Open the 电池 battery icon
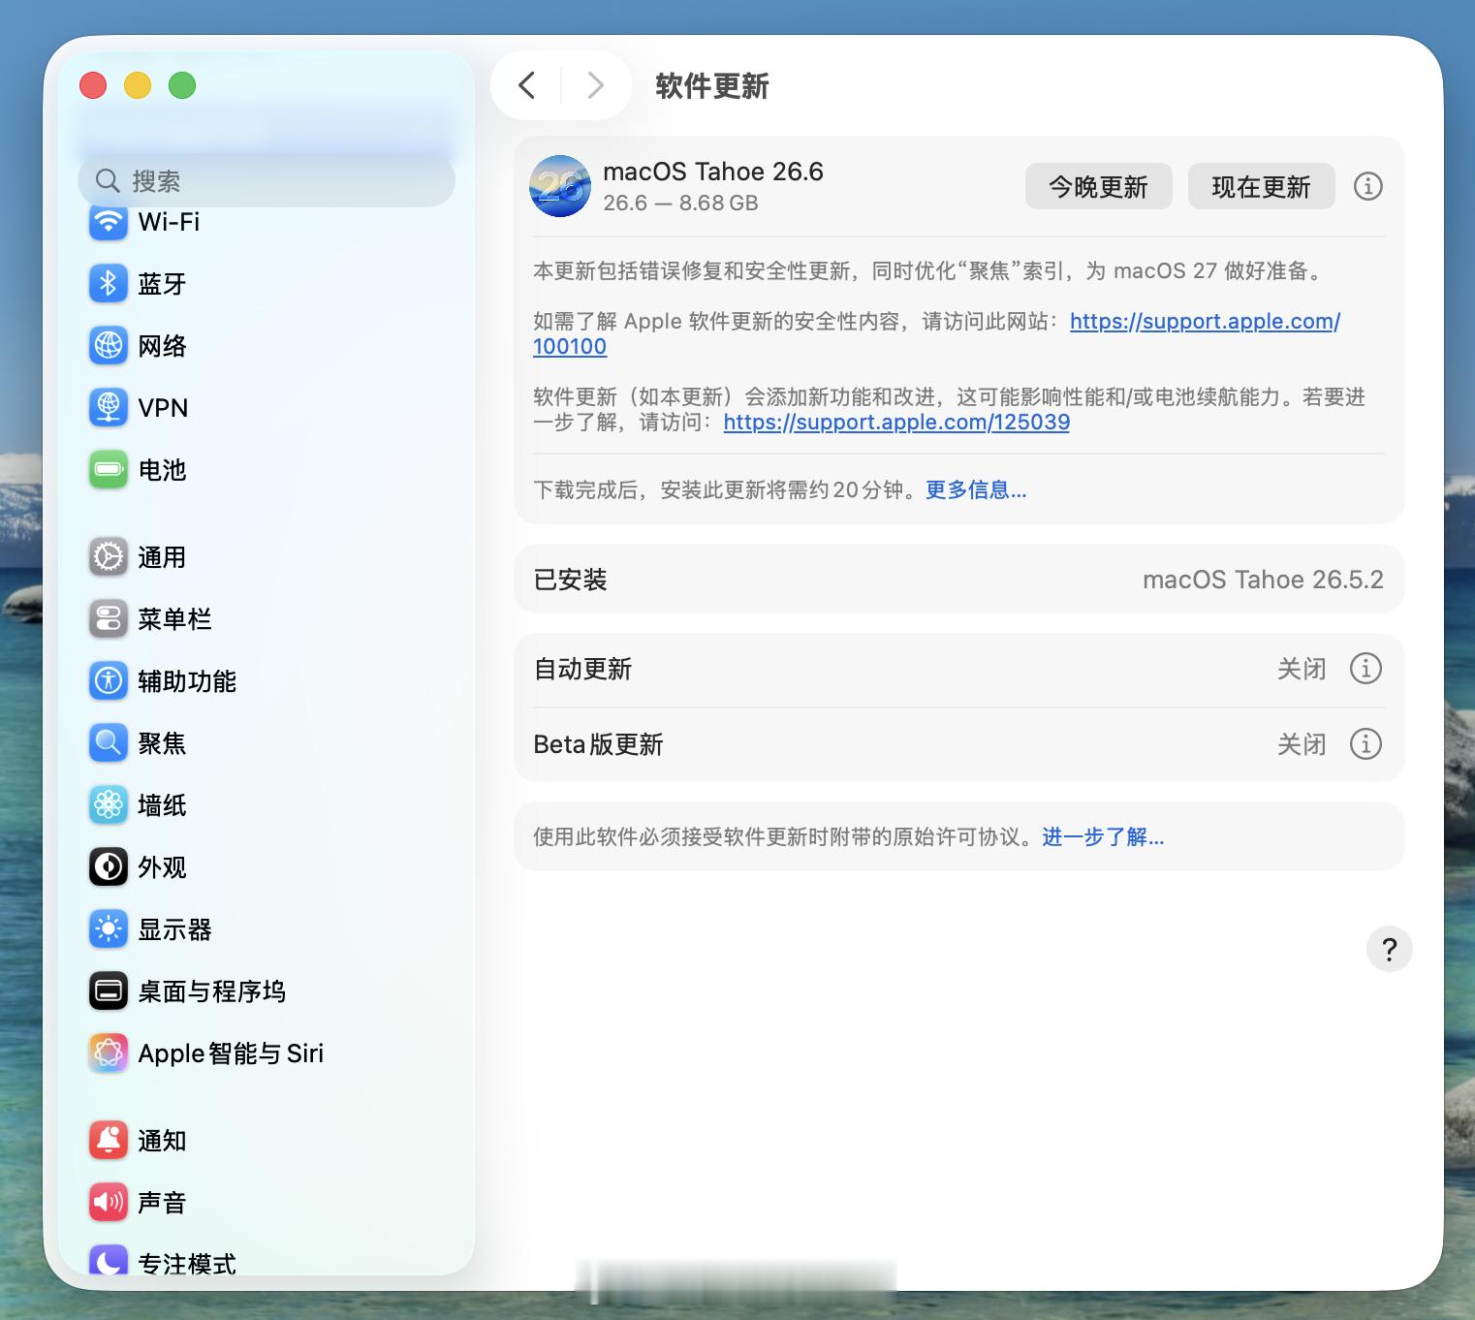The image size is (1475, 1320). tap(109, 470)
